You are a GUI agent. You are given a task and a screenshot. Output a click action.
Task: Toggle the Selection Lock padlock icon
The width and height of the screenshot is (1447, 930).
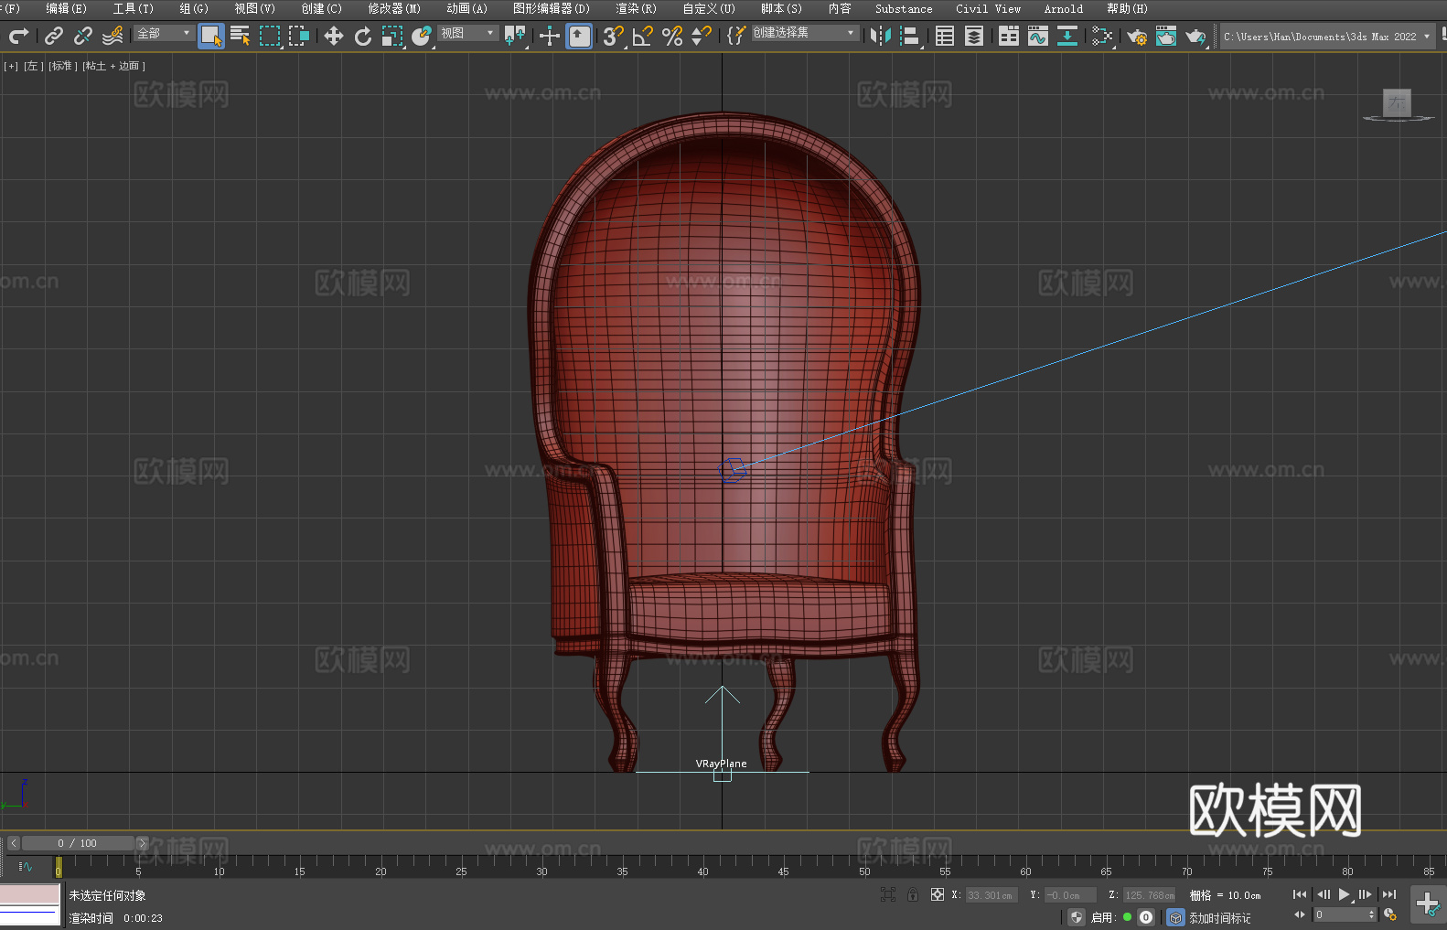click(x=913, y=894)
